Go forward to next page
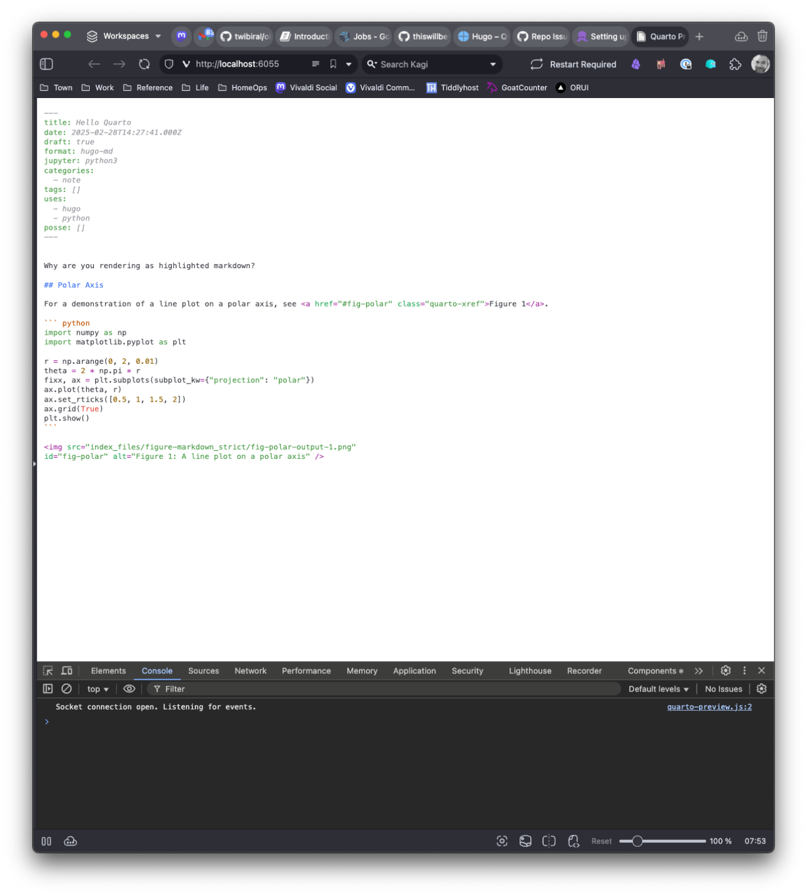This screenshot has width=807, height=896. tap(119, 64)
